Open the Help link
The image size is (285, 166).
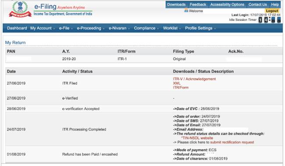tap(275, 4)
